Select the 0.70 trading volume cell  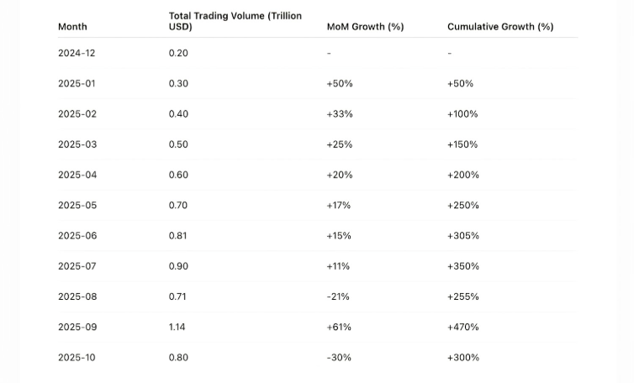tap(178, 205)
